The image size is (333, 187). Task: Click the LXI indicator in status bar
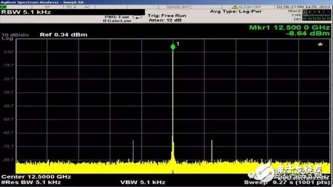(4, 7)
